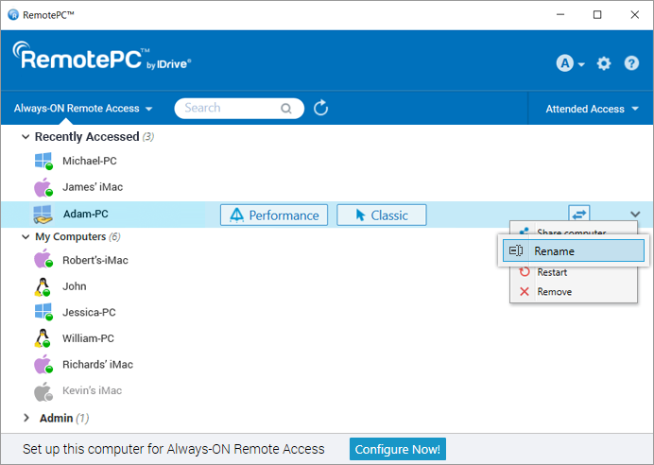This screenshot has height=465, width=654.
Task: Collapse the Recently Accessed group
Action: (x=26, y=137)
